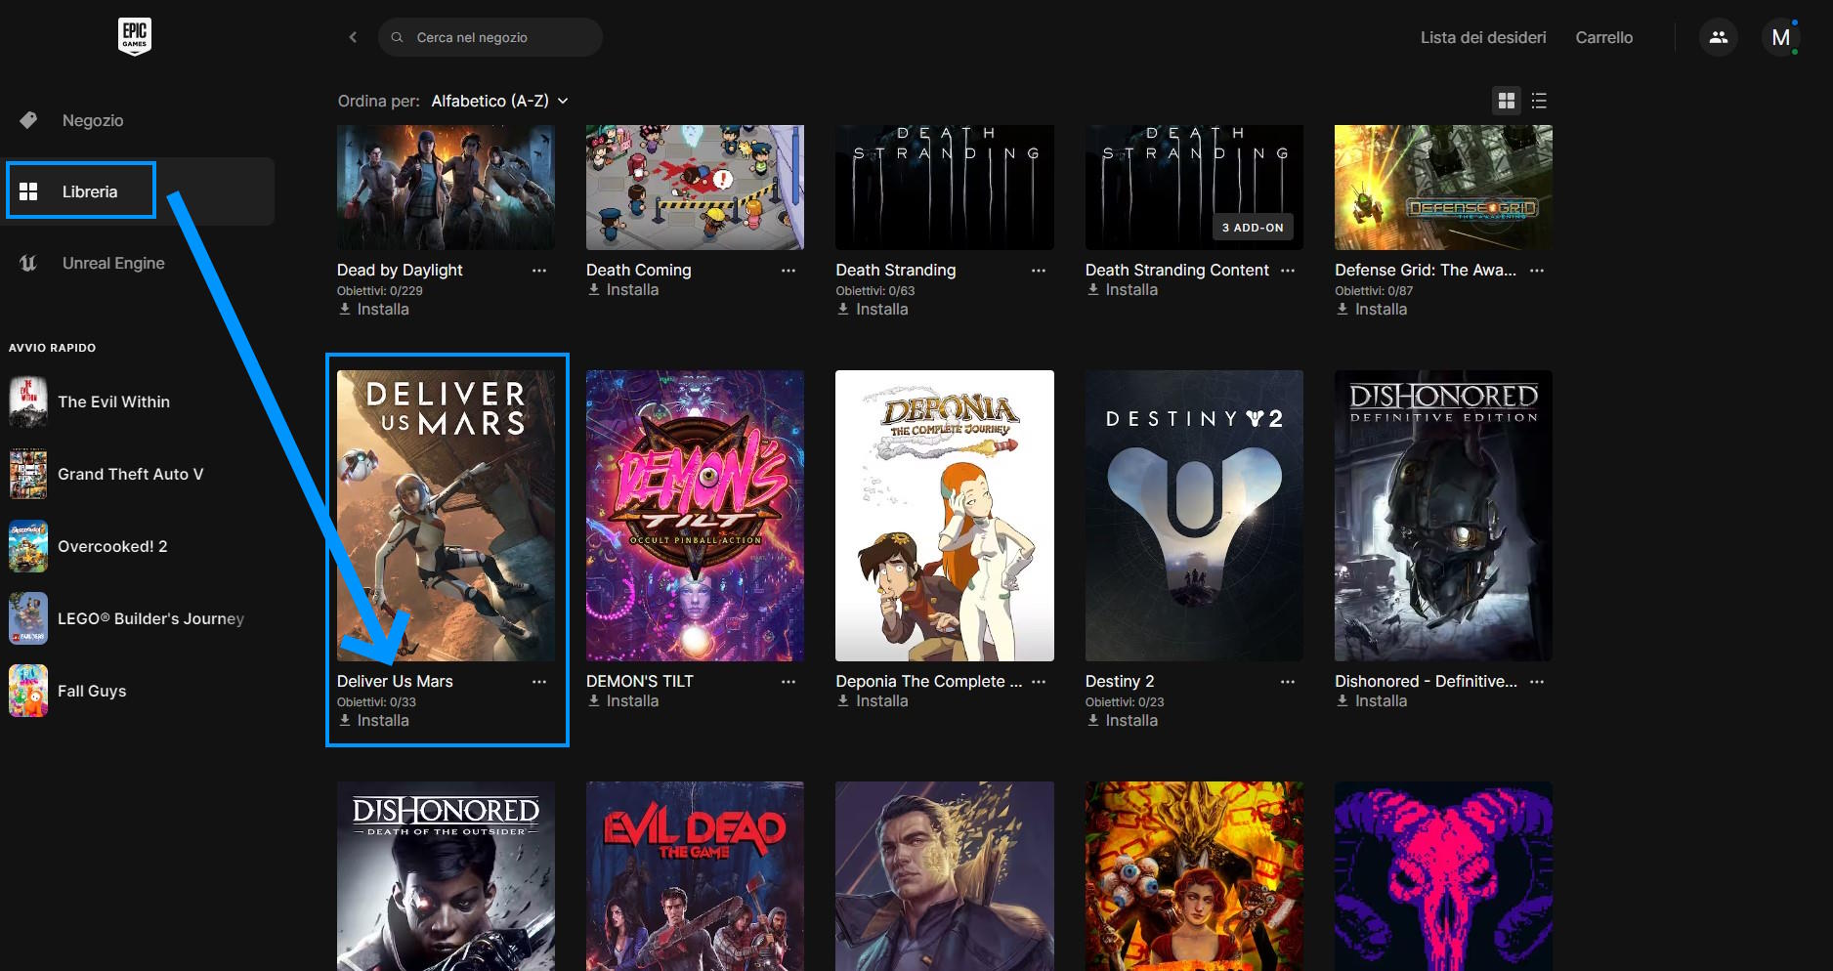The width and height of the screenshot is (1833, 971).
Task: Open Lista dei desideri
Action: (1483, 37)
